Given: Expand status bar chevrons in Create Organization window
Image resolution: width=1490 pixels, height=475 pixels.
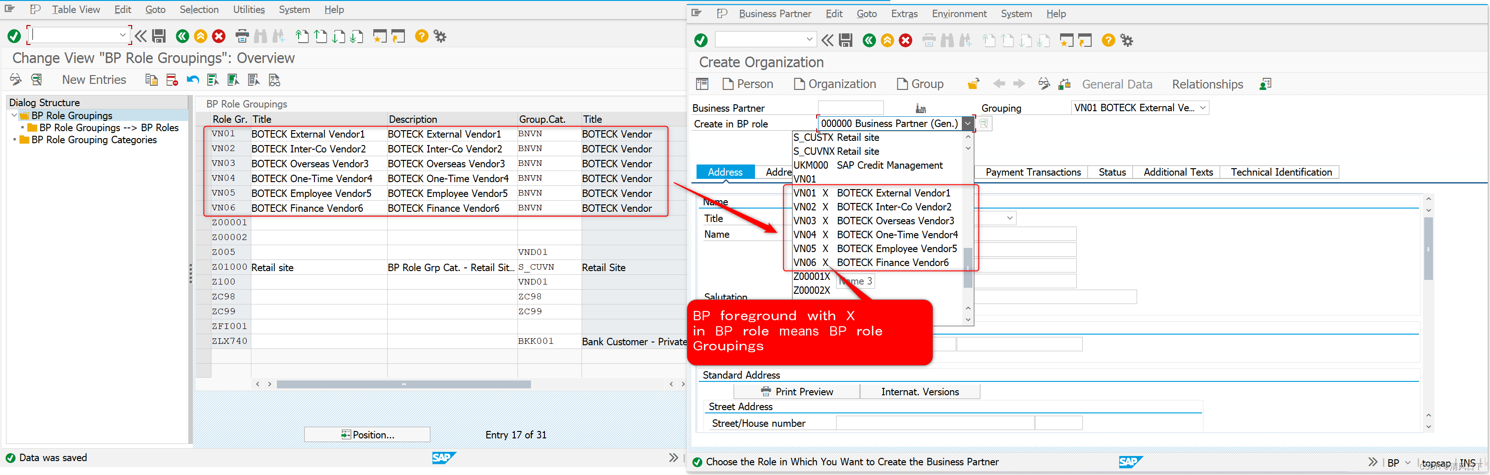Looking at the screenshot, I should [1373, 462].
